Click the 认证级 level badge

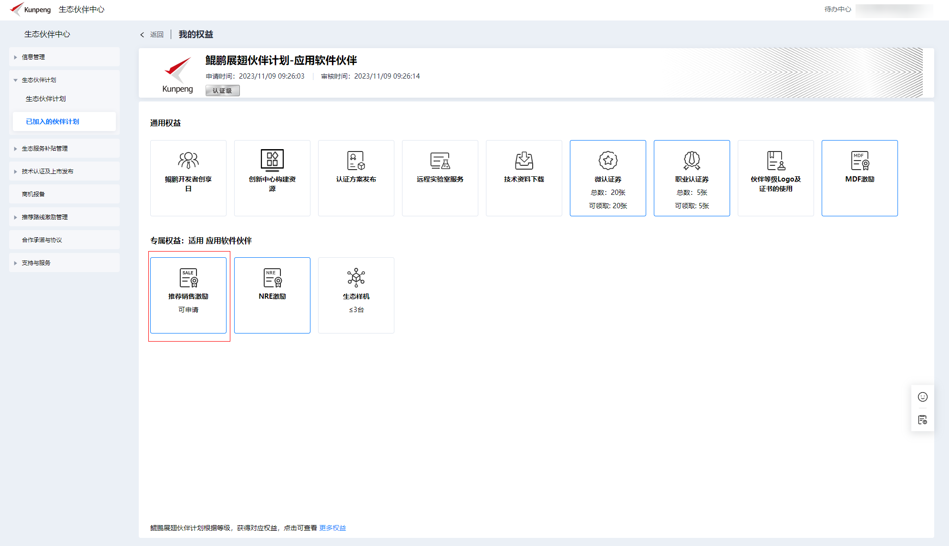click(x=223, y=91)
